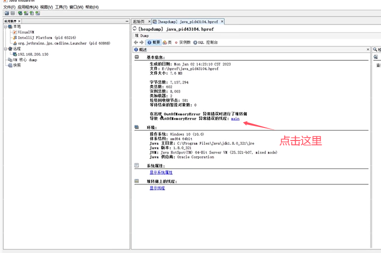This screenshot has height=253, width=381.
Task: Select the VisualVM tree entry
Action: tap(26, 32)
